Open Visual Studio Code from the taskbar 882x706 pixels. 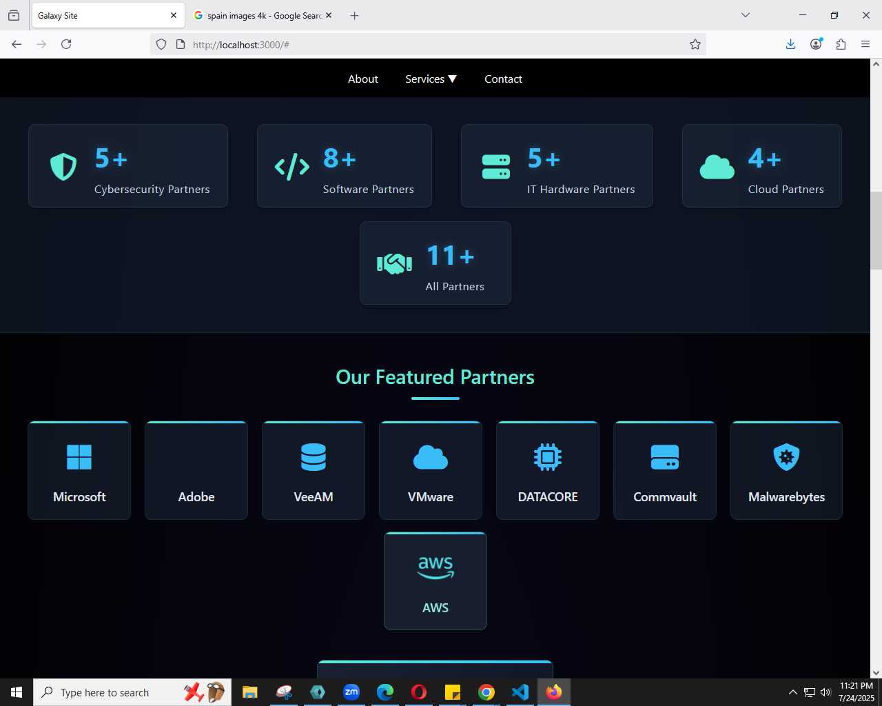tap(520, 692)
